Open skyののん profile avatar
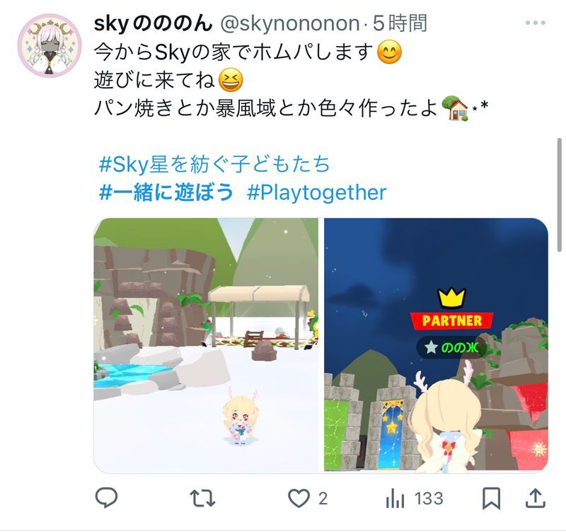The image size is (566, 532). click(x=50, y=45)
